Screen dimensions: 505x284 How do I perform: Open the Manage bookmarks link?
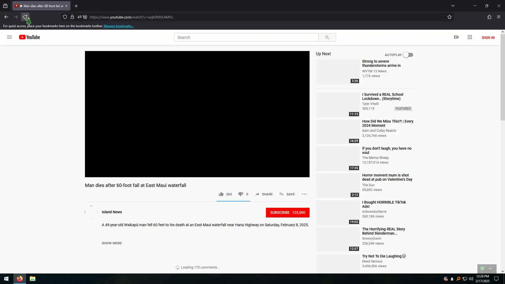pos(119,26)
